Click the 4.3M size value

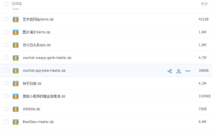(x=202, y=83)
